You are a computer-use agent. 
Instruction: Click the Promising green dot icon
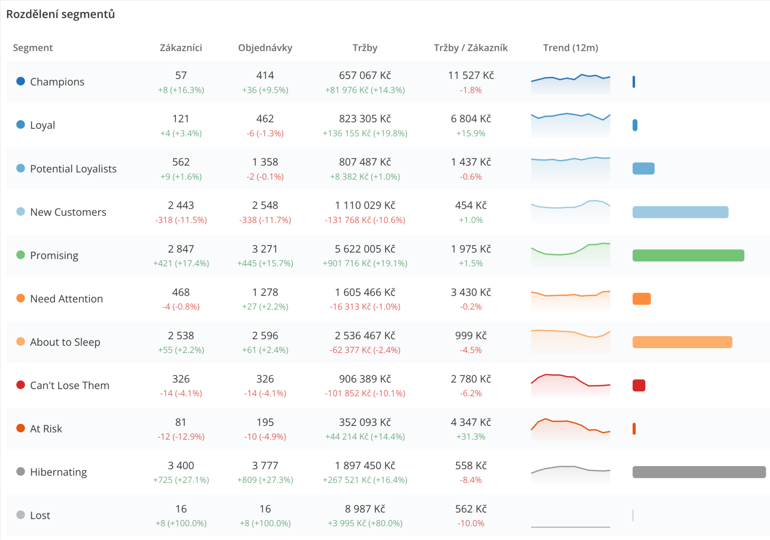[x=21, y=255]
